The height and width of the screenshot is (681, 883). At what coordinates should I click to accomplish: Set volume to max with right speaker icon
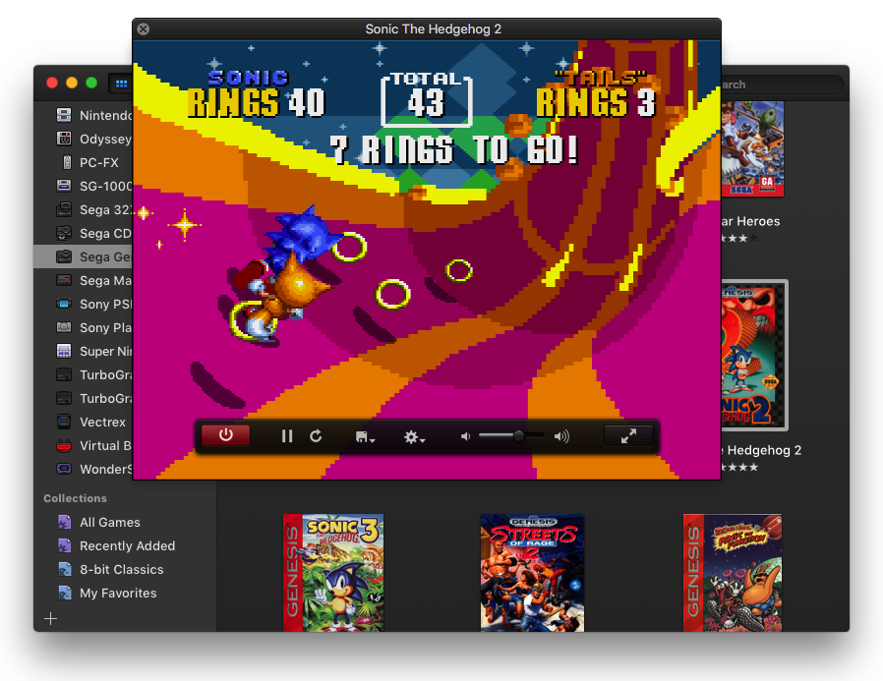tap(562, 436)
